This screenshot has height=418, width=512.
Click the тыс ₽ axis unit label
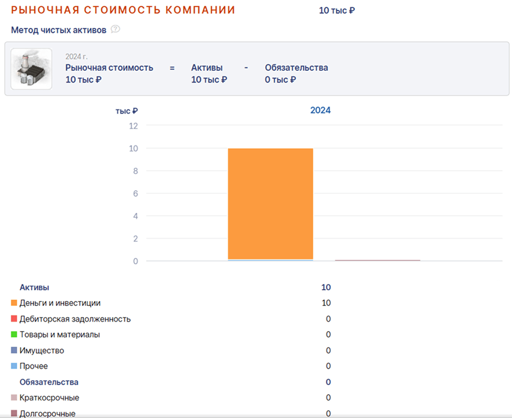(x=126, y=111)
